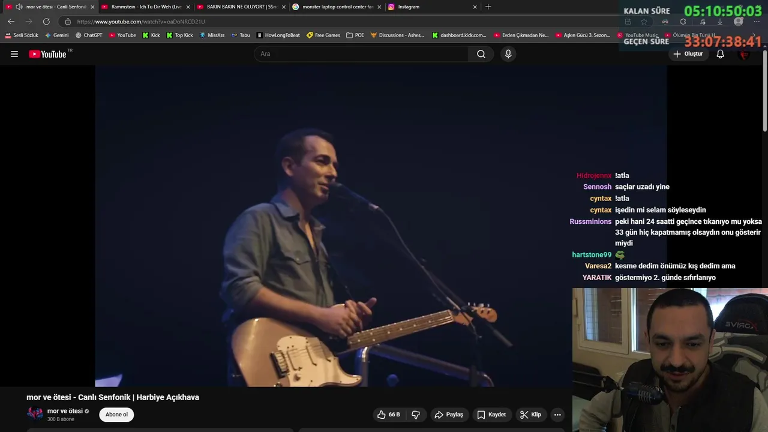Close the Instagram tab
The image size is (768, 432).
475,7
